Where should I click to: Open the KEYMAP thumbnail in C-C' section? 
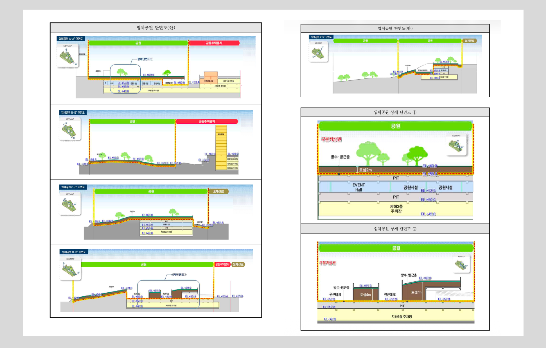click(x=70, y=204)
